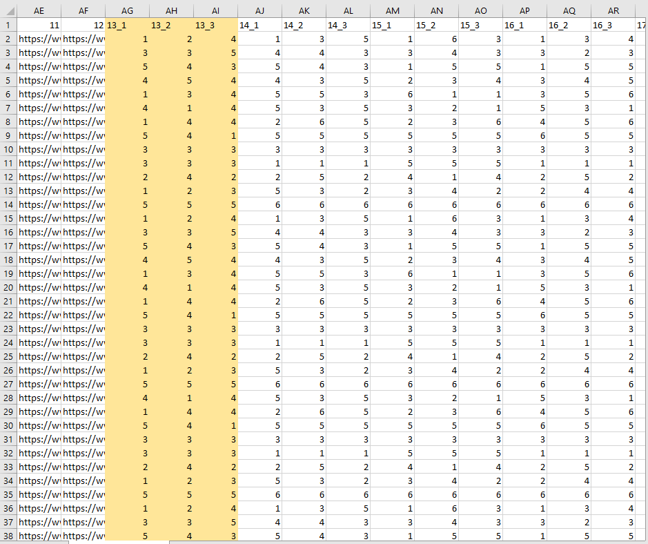Click column header AR
Viewport: 648px width, 544px height.
tap(613, 11)
